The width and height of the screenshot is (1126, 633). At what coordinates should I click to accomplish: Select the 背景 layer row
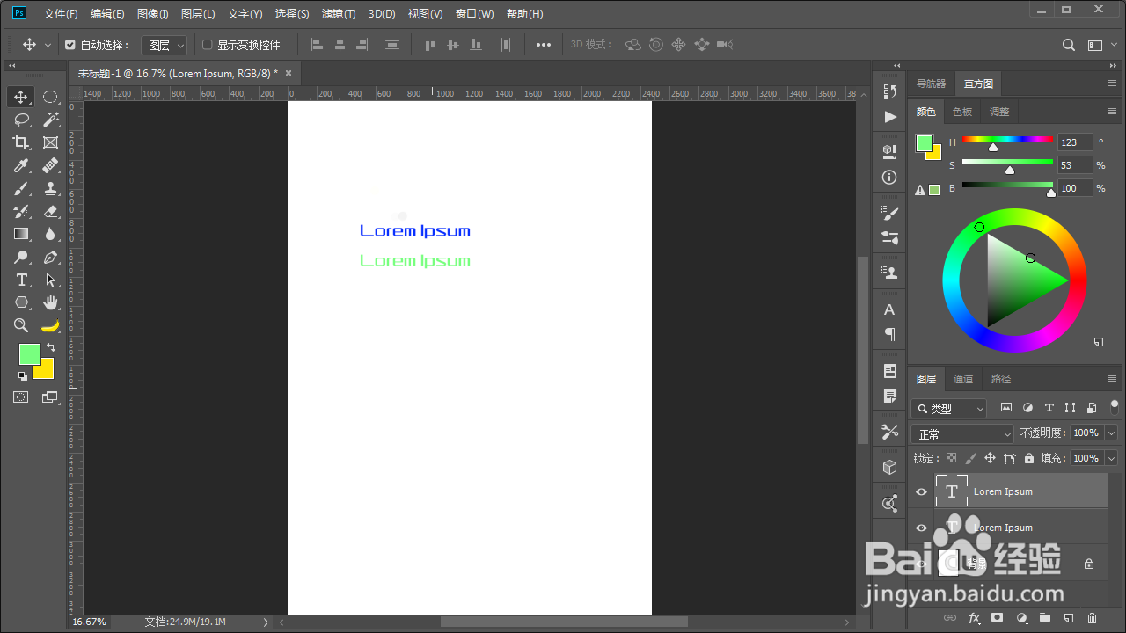[x=1009, y=564]
